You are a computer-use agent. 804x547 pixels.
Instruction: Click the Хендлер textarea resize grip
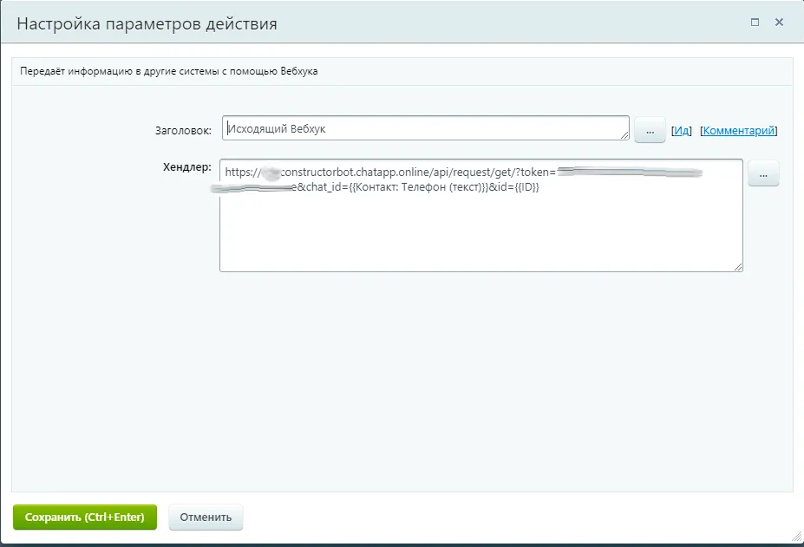pos(738,267)
